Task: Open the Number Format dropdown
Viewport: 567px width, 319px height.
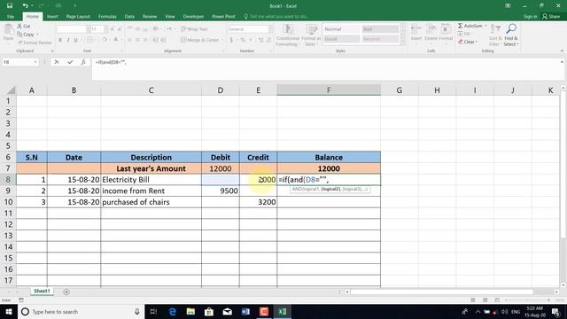Action: pyautogui.click(x=270, y=29)
